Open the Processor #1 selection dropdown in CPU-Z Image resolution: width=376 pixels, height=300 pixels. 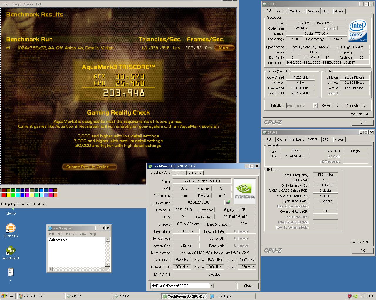pyautogui.click(x=315, y=106)
